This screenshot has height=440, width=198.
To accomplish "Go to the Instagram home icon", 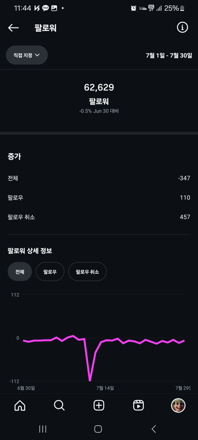I will pos(20,405).
